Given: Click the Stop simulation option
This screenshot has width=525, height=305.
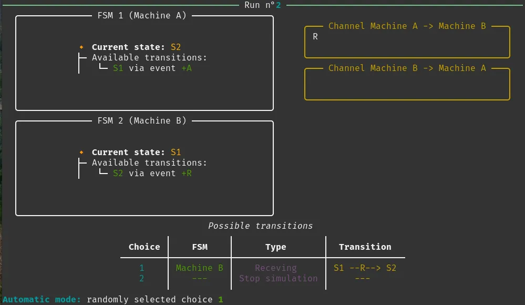Looking at the screenshot, I should (278, 279).
